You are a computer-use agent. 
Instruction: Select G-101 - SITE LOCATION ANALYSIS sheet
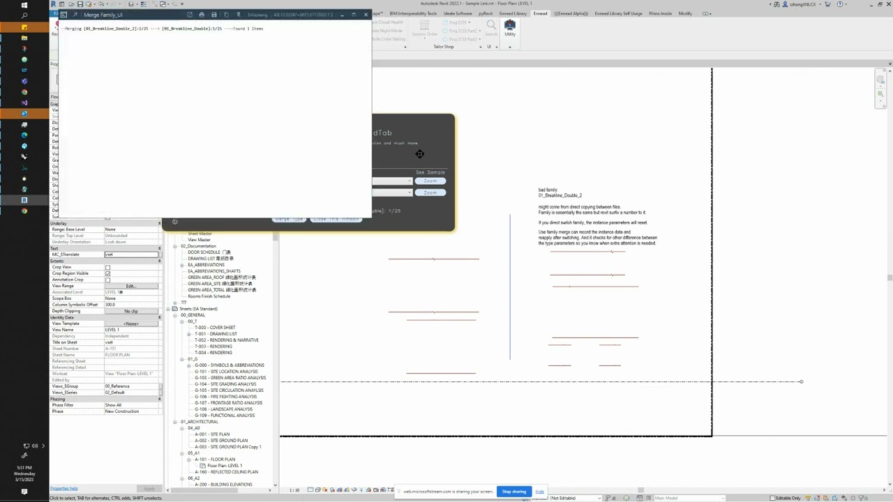[x=226, y=372]
